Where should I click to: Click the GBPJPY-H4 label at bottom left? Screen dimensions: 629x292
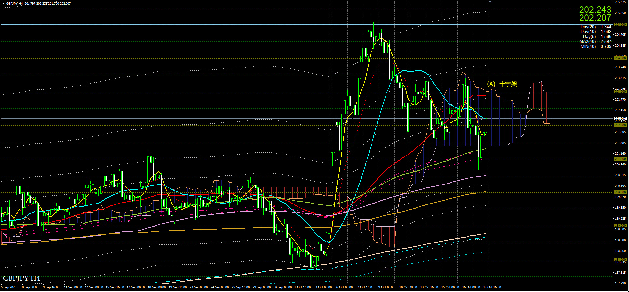click(x=21, y=278)
